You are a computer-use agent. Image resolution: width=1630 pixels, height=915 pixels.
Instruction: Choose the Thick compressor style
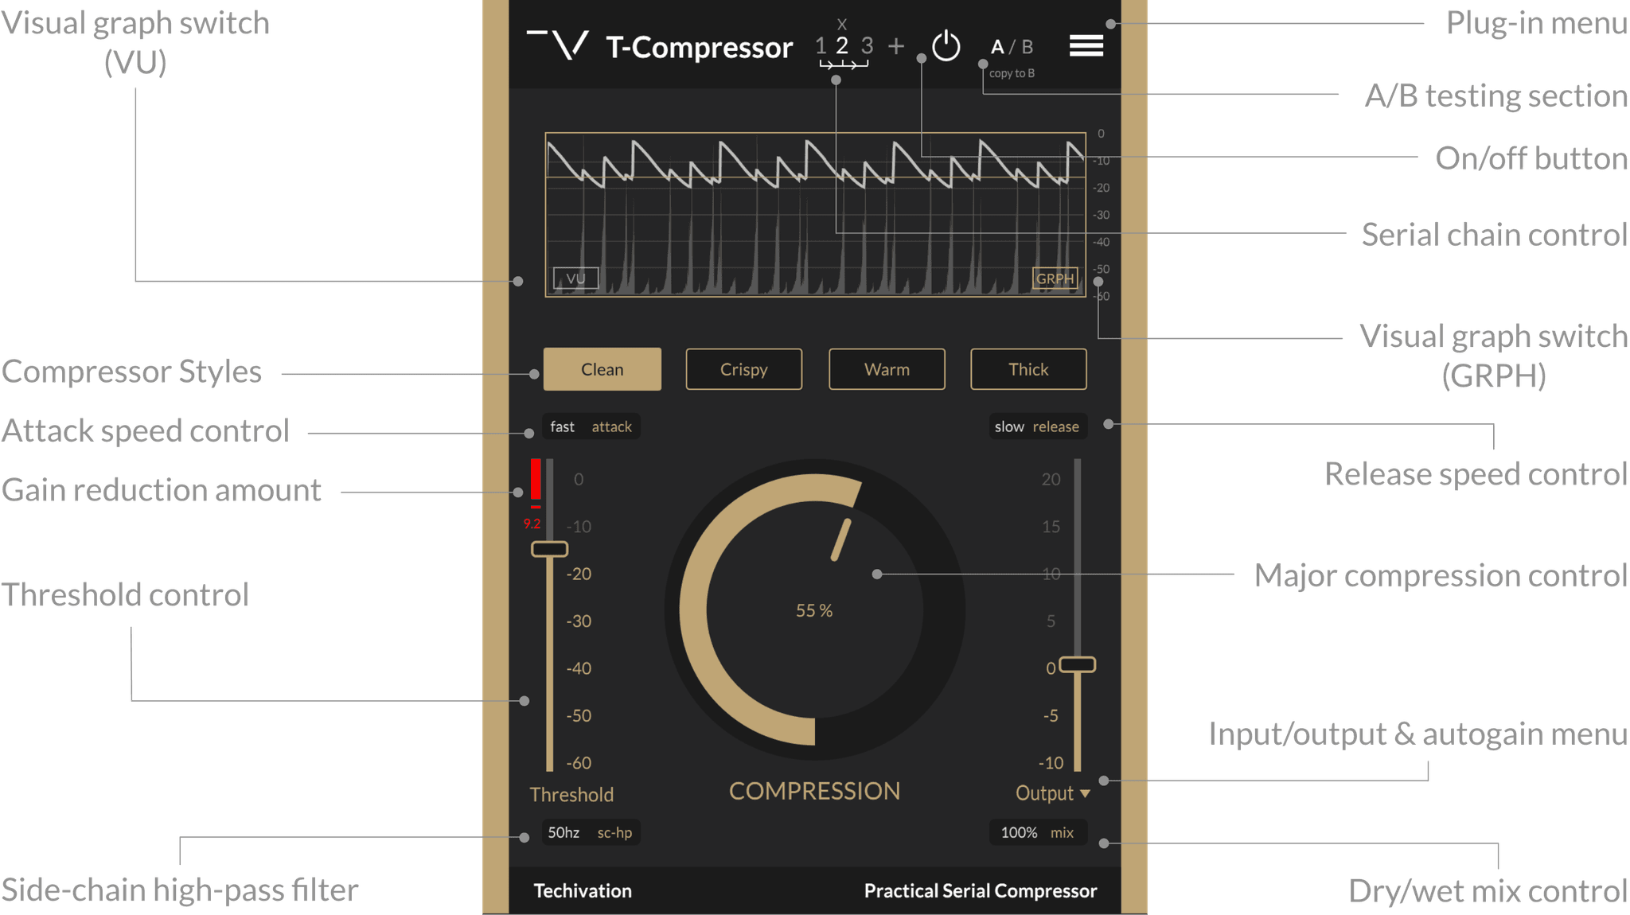pyautogui.click(x=1028, y=369)
